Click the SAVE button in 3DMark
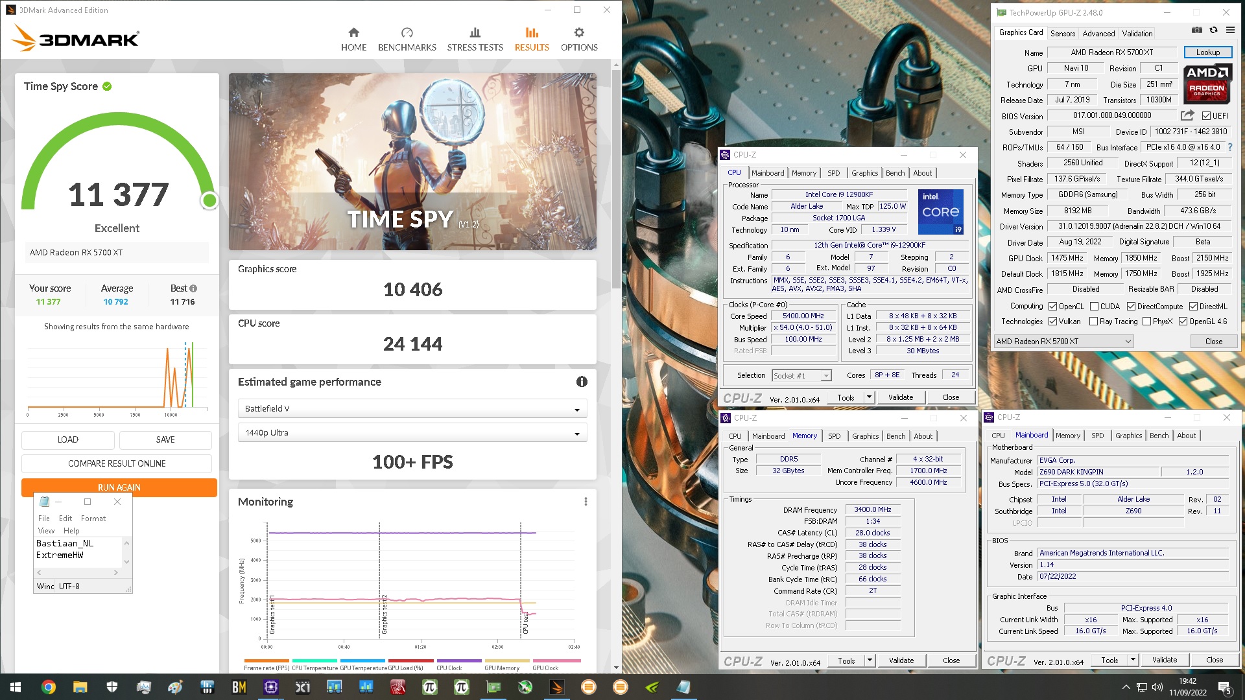Viewport: 1245px width, 700px height. [165, 439]
